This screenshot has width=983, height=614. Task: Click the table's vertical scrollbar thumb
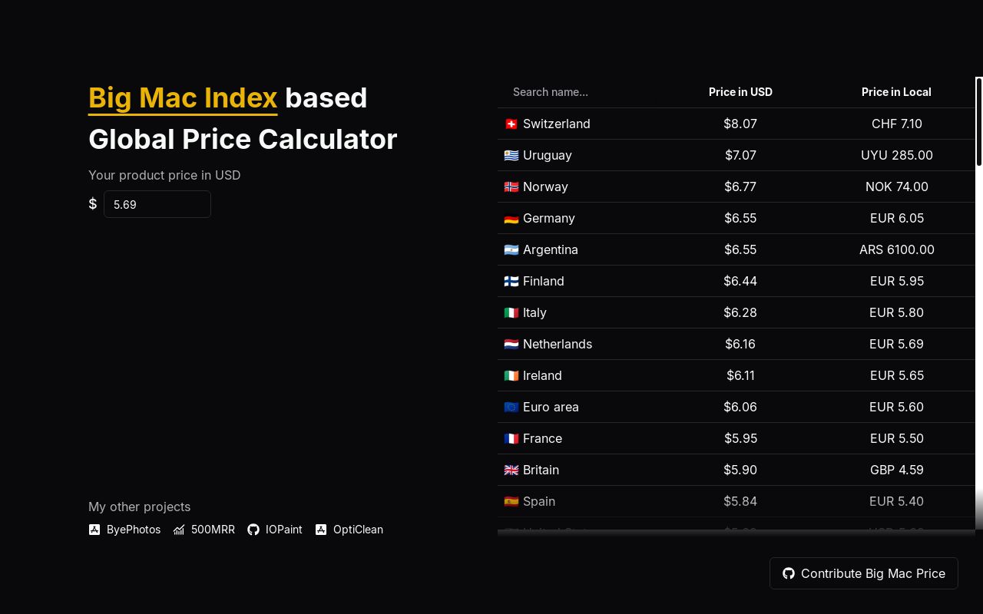point(979,121)
